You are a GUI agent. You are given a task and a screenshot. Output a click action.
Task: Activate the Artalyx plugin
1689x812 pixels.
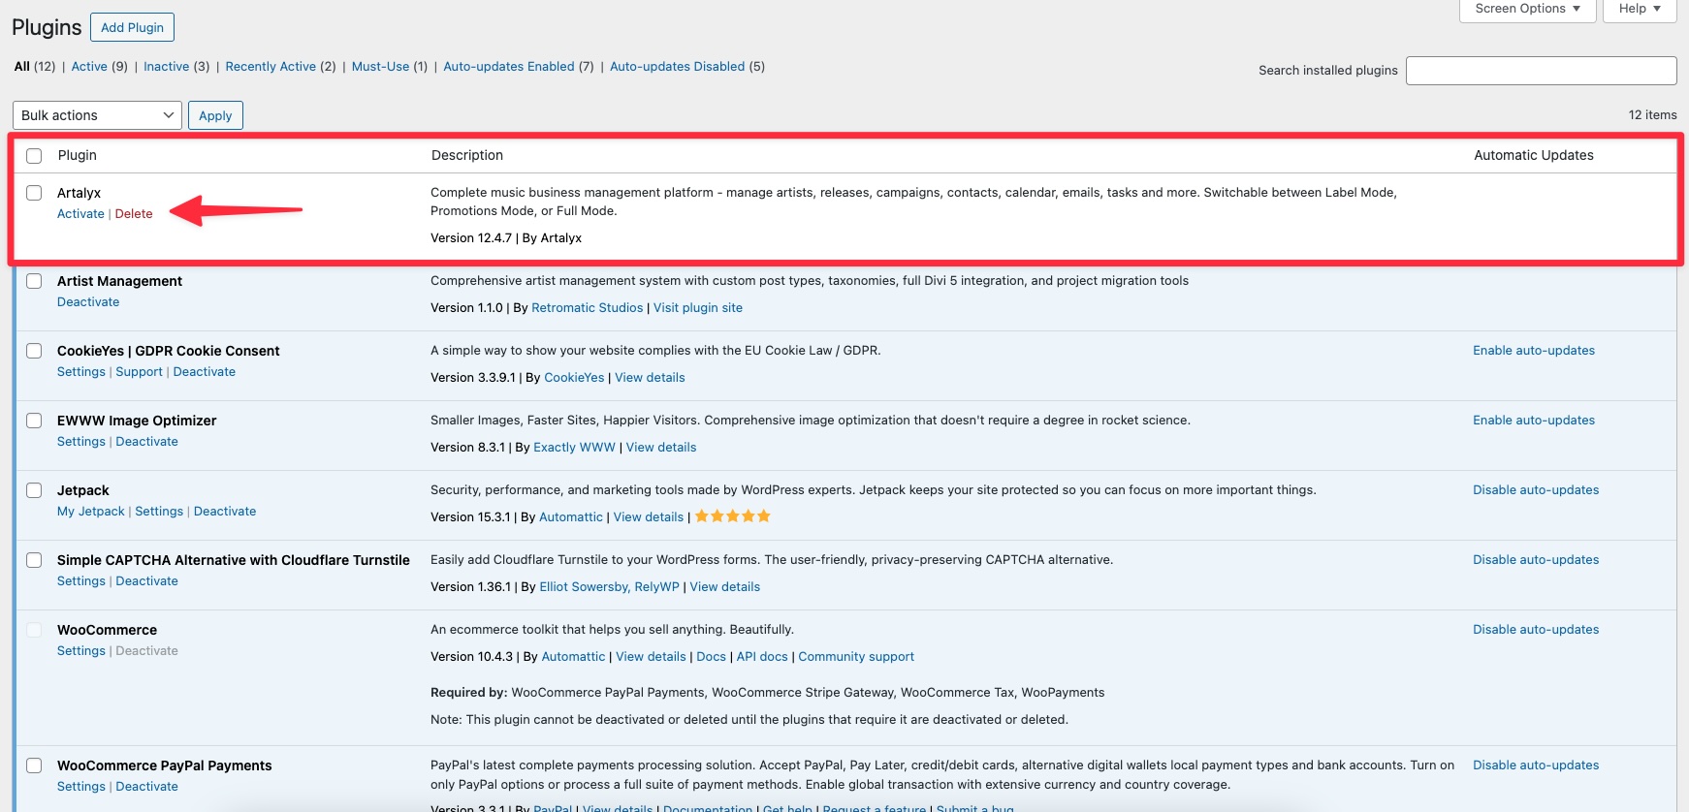point(80,214)
